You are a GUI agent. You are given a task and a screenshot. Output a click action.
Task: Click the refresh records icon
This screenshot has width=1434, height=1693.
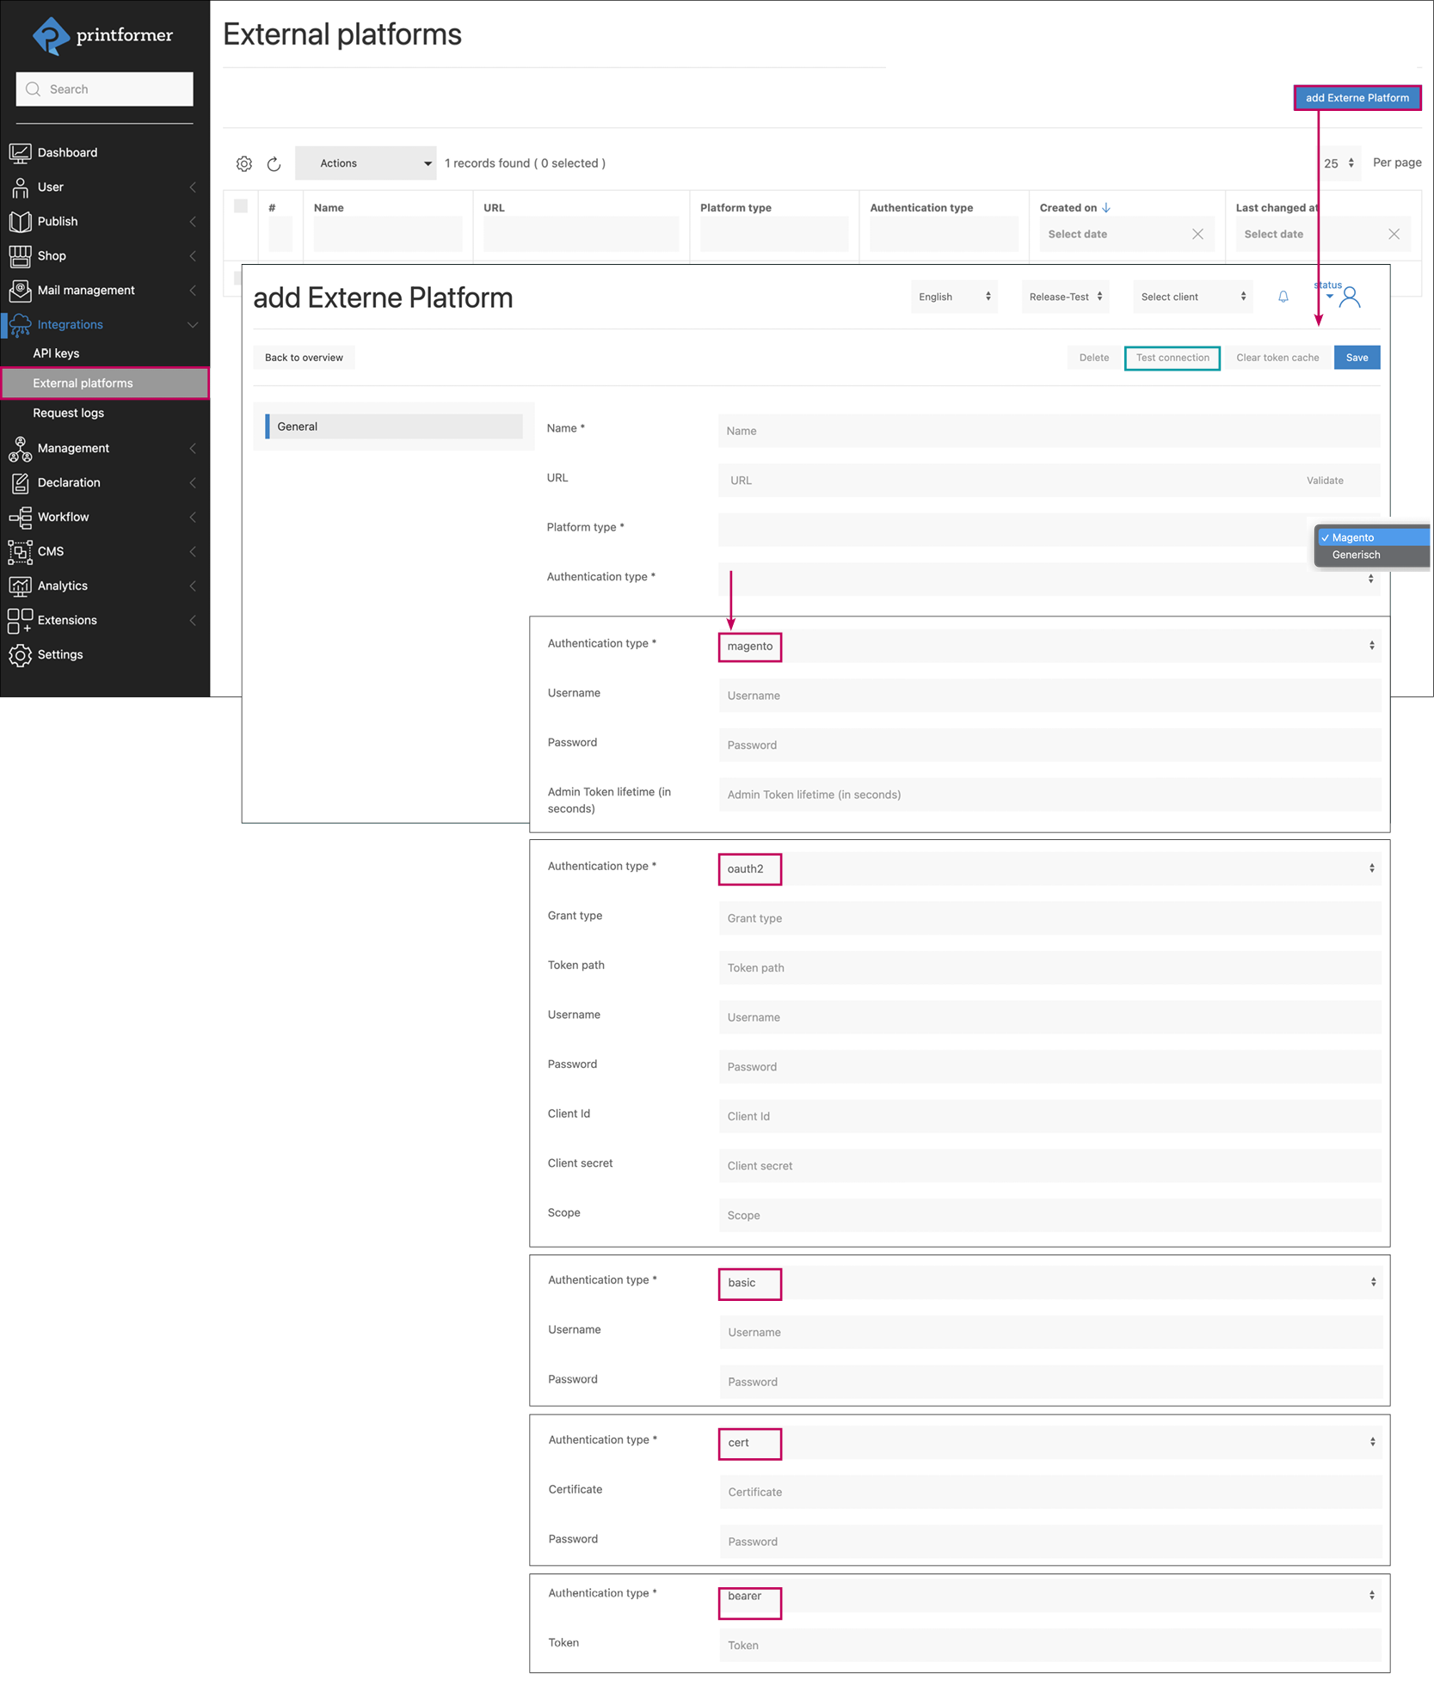click(274, 163)
